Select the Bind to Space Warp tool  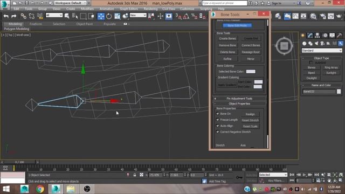coord(40,16)
